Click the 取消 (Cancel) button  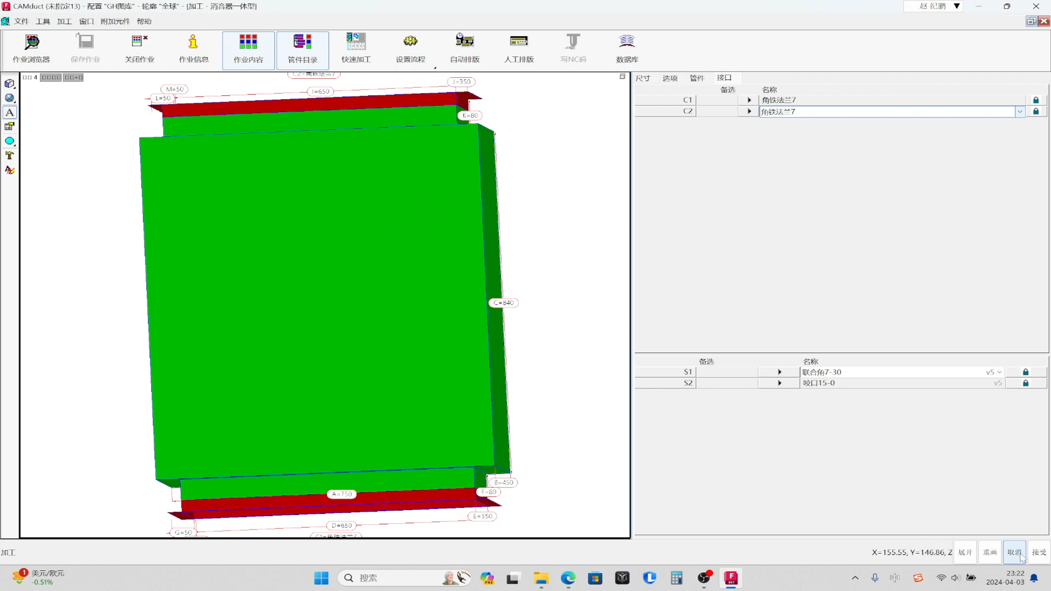(1014, 552)
